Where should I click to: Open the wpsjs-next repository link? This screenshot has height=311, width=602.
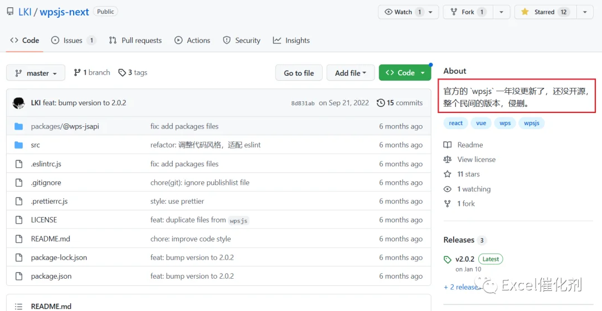coord(65,12)
